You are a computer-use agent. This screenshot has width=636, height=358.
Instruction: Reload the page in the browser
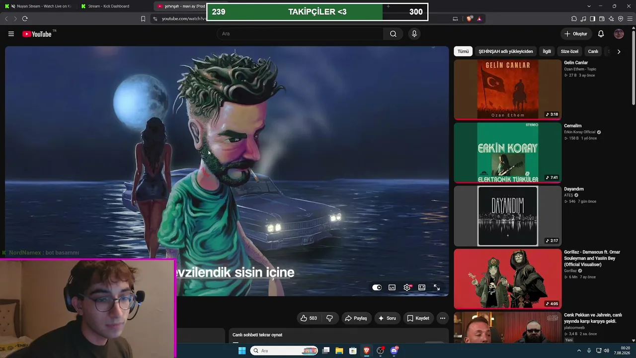click(x=25, y=19)
